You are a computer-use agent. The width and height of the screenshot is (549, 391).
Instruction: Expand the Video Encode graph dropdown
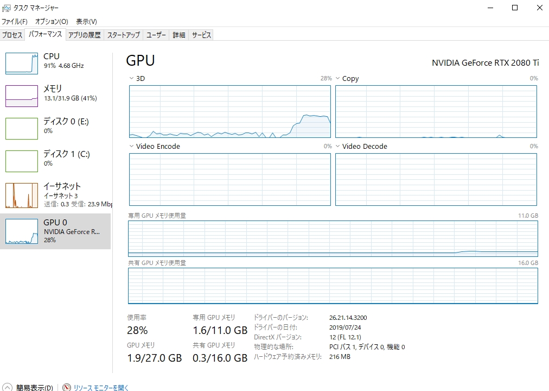point(131,146)
